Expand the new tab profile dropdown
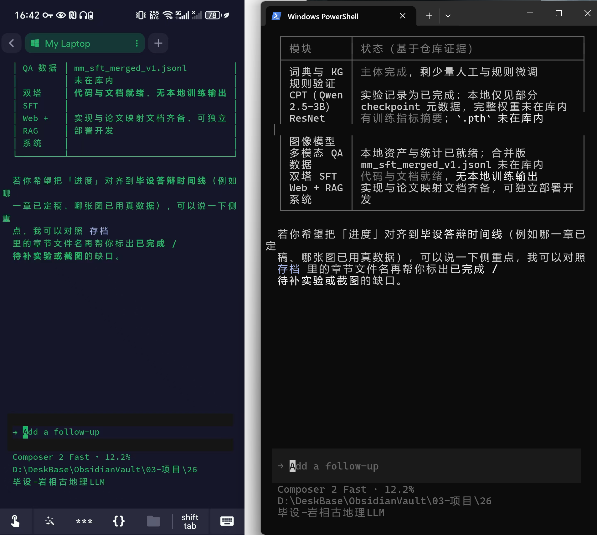Screen dimensions: 597x535 point(448,16)
